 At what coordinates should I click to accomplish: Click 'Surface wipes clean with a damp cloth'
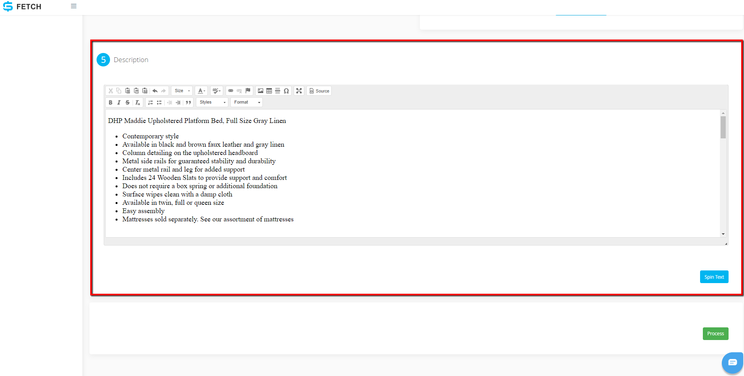click(x=177, y=194)
